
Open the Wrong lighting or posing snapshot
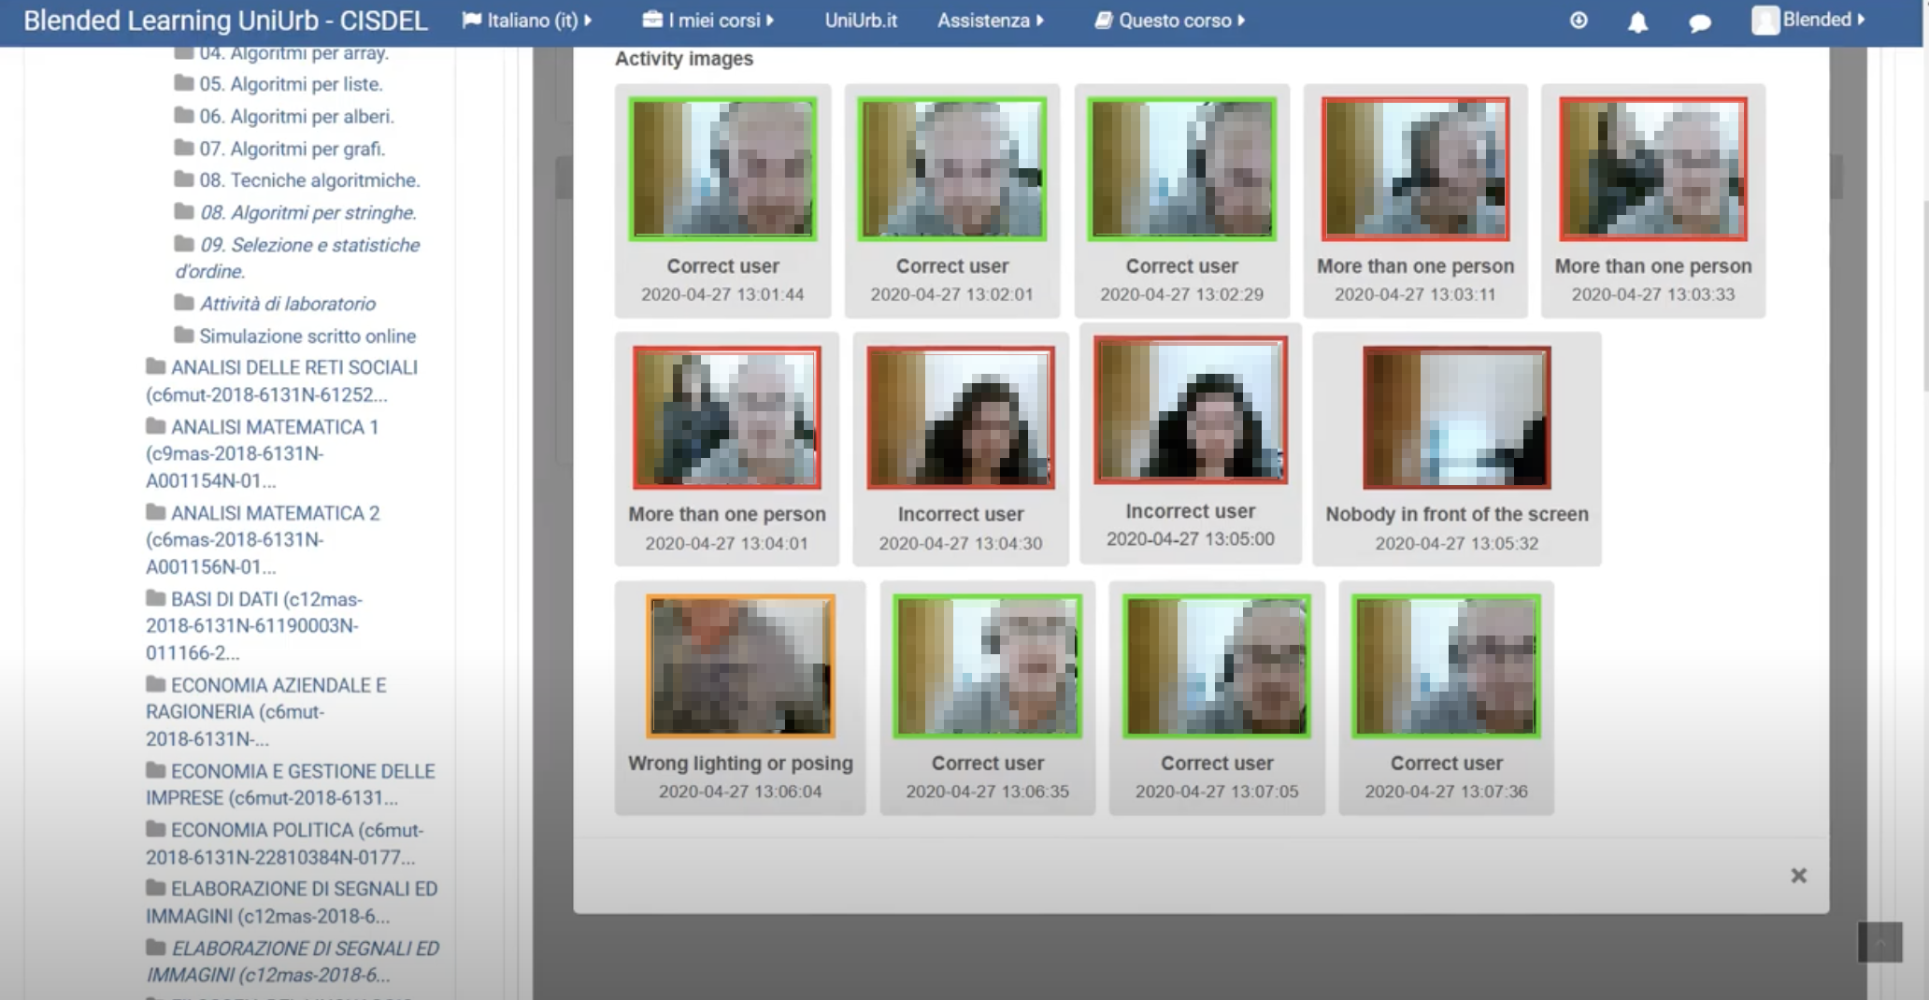pyautogui.click(x=739, y=666)
